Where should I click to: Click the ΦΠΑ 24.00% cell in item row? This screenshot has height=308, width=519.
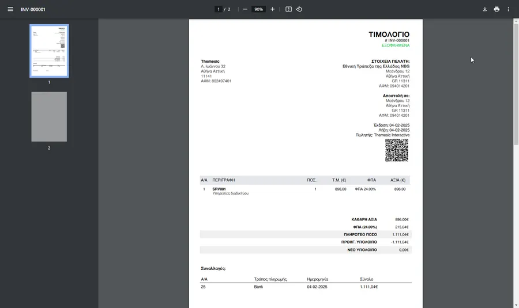click(366, 189)
